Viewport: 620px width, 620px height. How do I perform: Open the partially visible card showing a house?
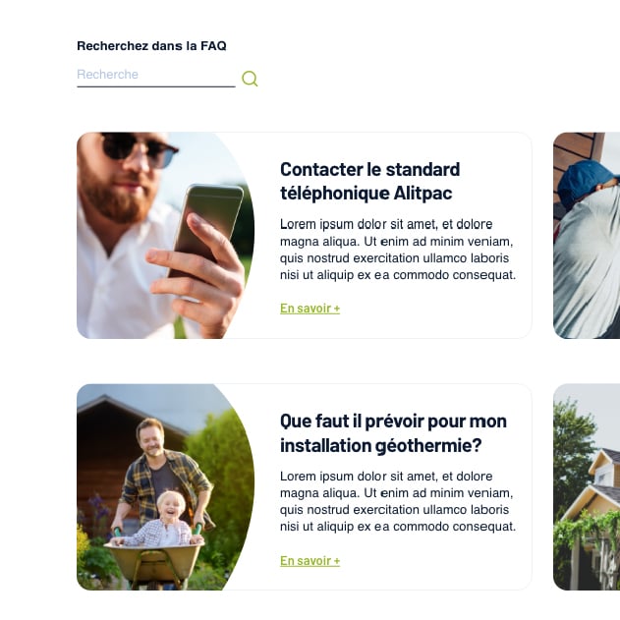coord(587,487)
